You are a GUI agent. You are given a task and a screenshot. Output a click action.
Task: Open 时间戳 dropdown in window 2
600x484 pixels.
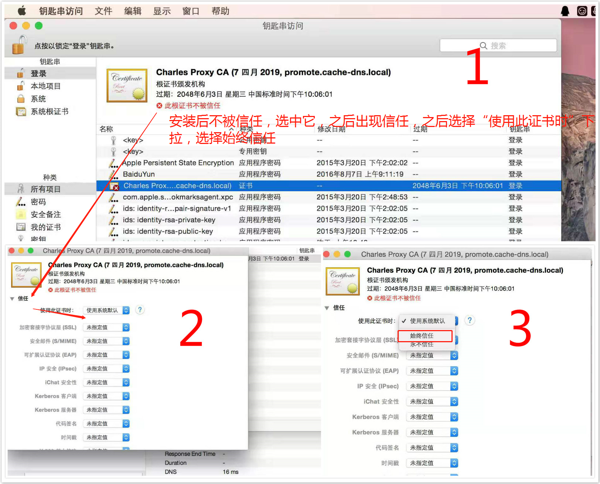click(106, 437)
